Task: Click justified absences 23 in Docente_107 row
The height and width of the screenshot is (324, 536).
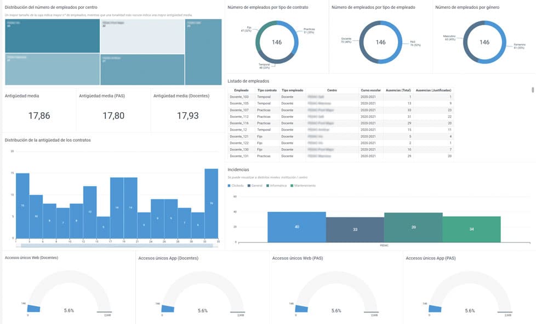Action: click(449, 110)
